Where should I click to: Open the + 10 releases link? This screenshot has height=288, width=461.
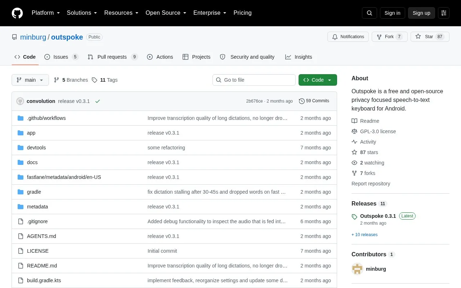pyautogui.click(x=364, y=235)
